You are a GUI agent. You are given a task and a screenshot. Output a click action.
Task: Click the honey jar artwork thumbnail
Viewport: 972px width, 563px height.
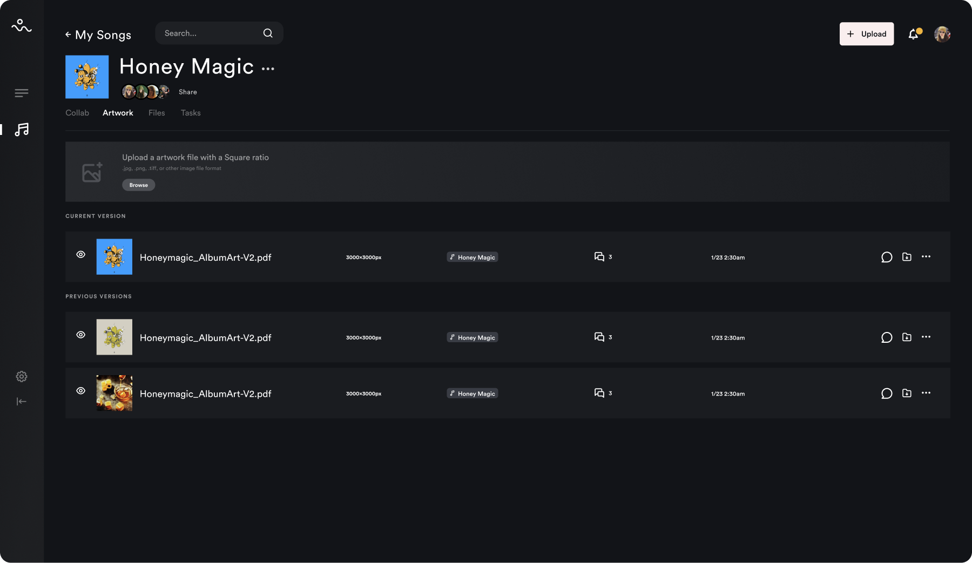[114, 393]
